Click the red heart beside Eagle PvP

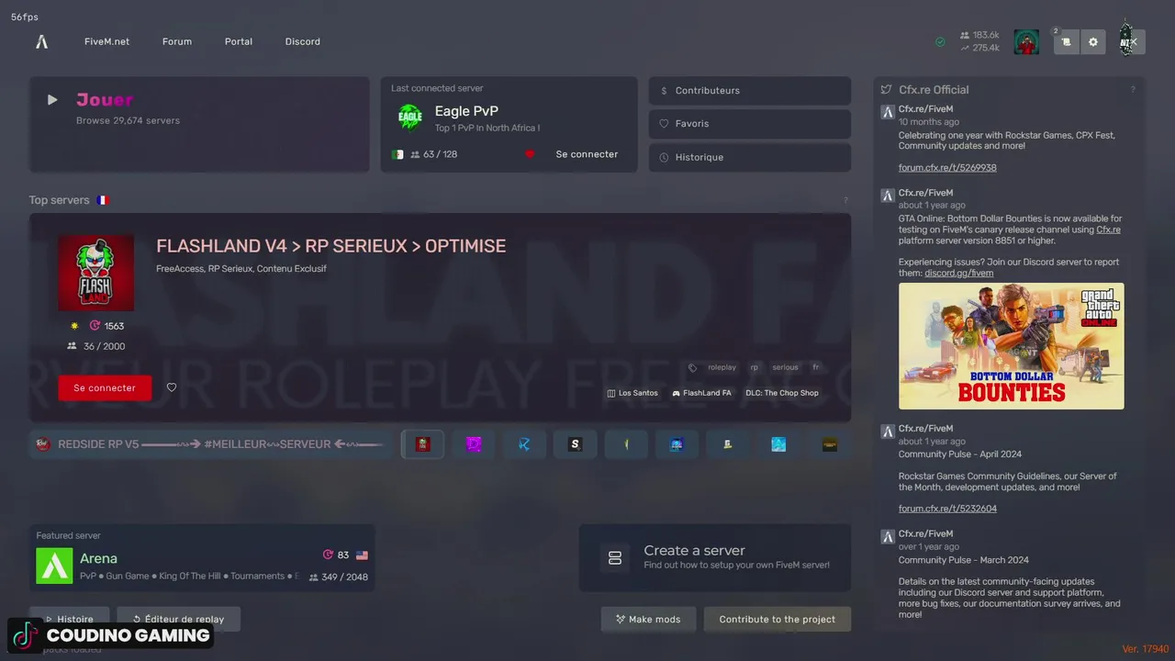[530, 154]
